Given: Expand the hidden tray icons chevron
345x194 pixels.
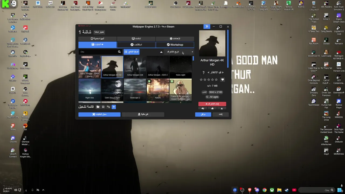Looking at the screenshot, I should [43, 190].
